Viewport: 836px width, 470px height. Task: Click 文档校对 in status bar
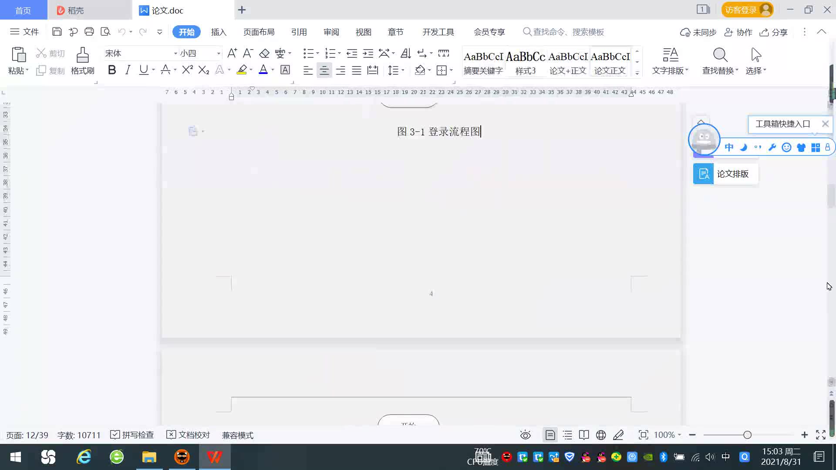pos(188,435)
